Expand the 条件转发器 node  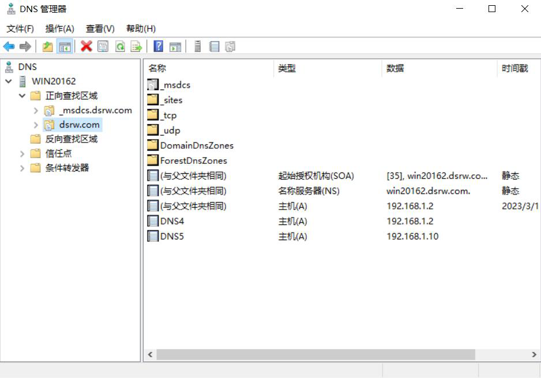point(22,168)
